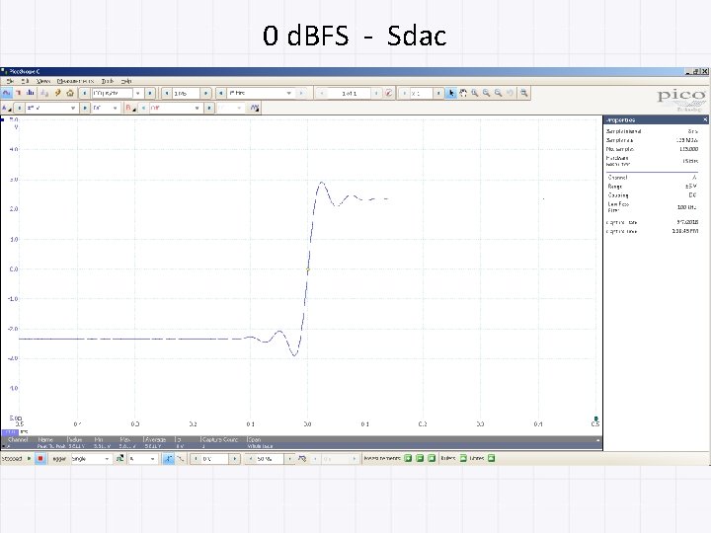
Task: Choose the Hand pan tool
Action: pos(463,93)
